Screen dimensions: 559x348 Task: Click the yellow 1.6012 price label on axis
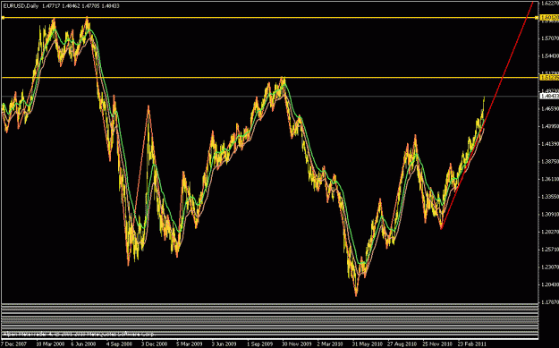coord(549,18)
